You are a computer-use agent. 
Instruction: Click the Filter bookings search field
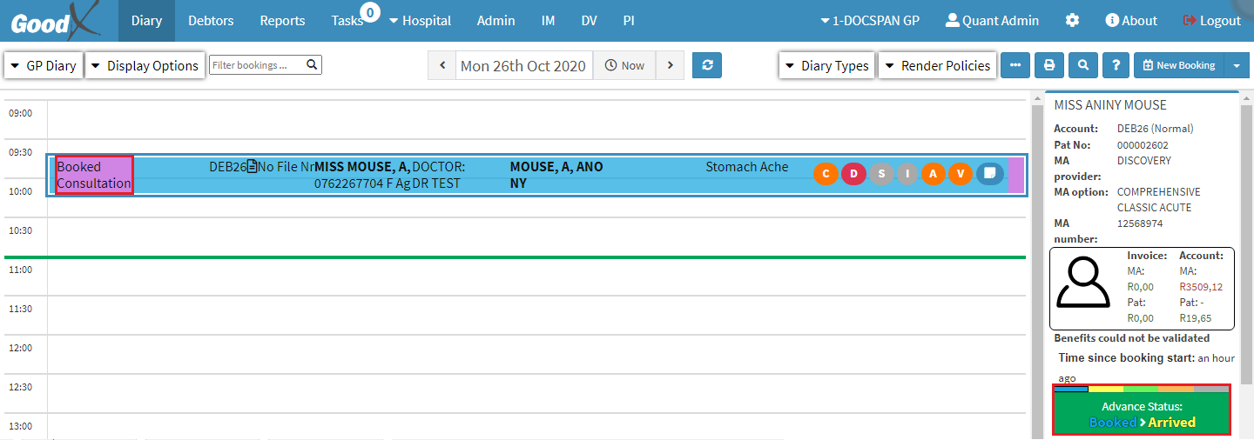click(x=257, y=65)
